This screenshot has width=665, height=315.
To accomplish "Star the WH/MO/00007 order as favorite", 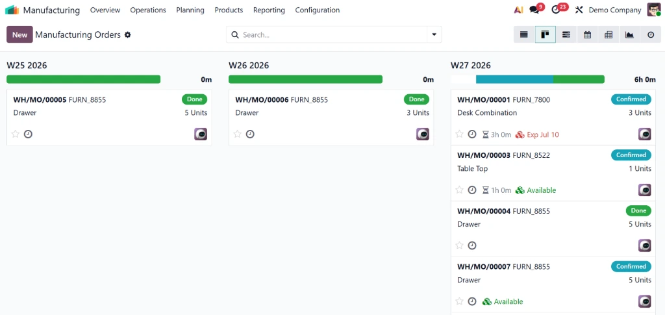I will (459, 301).
